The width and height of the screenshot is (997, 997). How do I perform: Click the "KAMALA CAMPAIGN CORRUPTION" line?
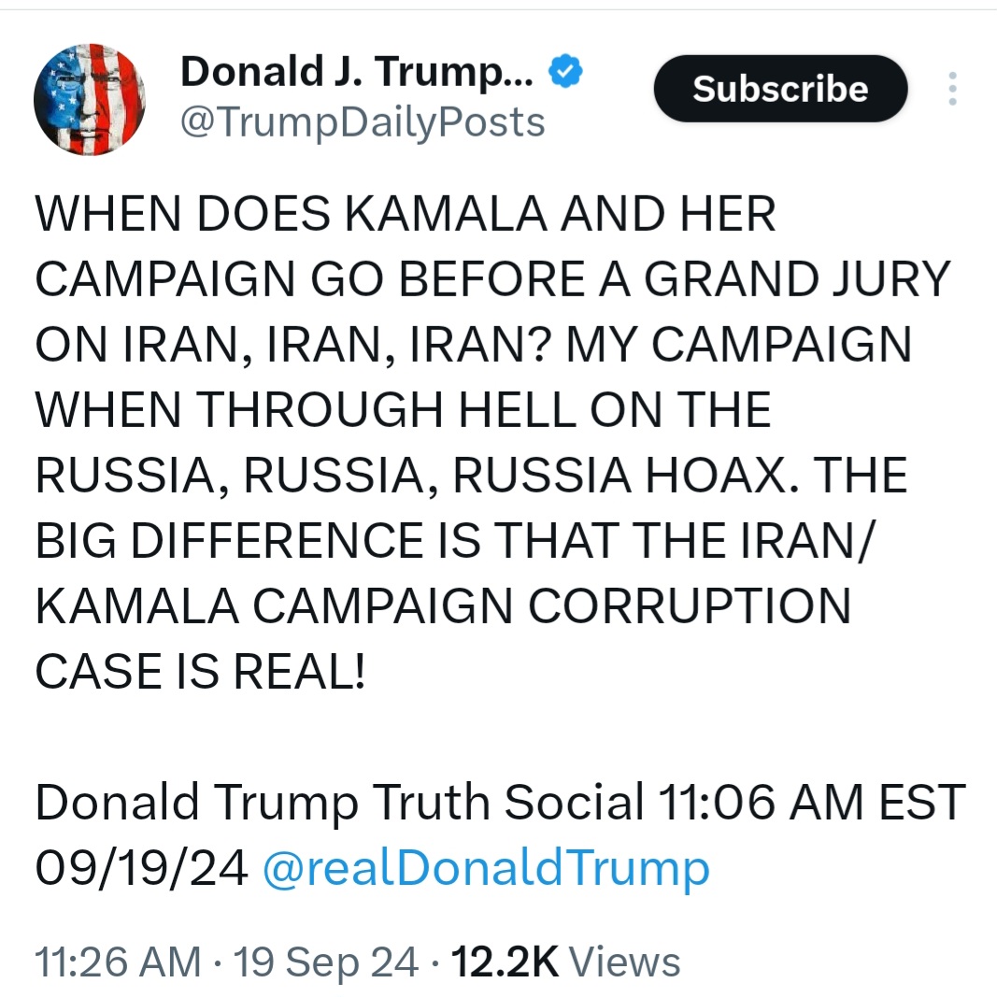443,606
